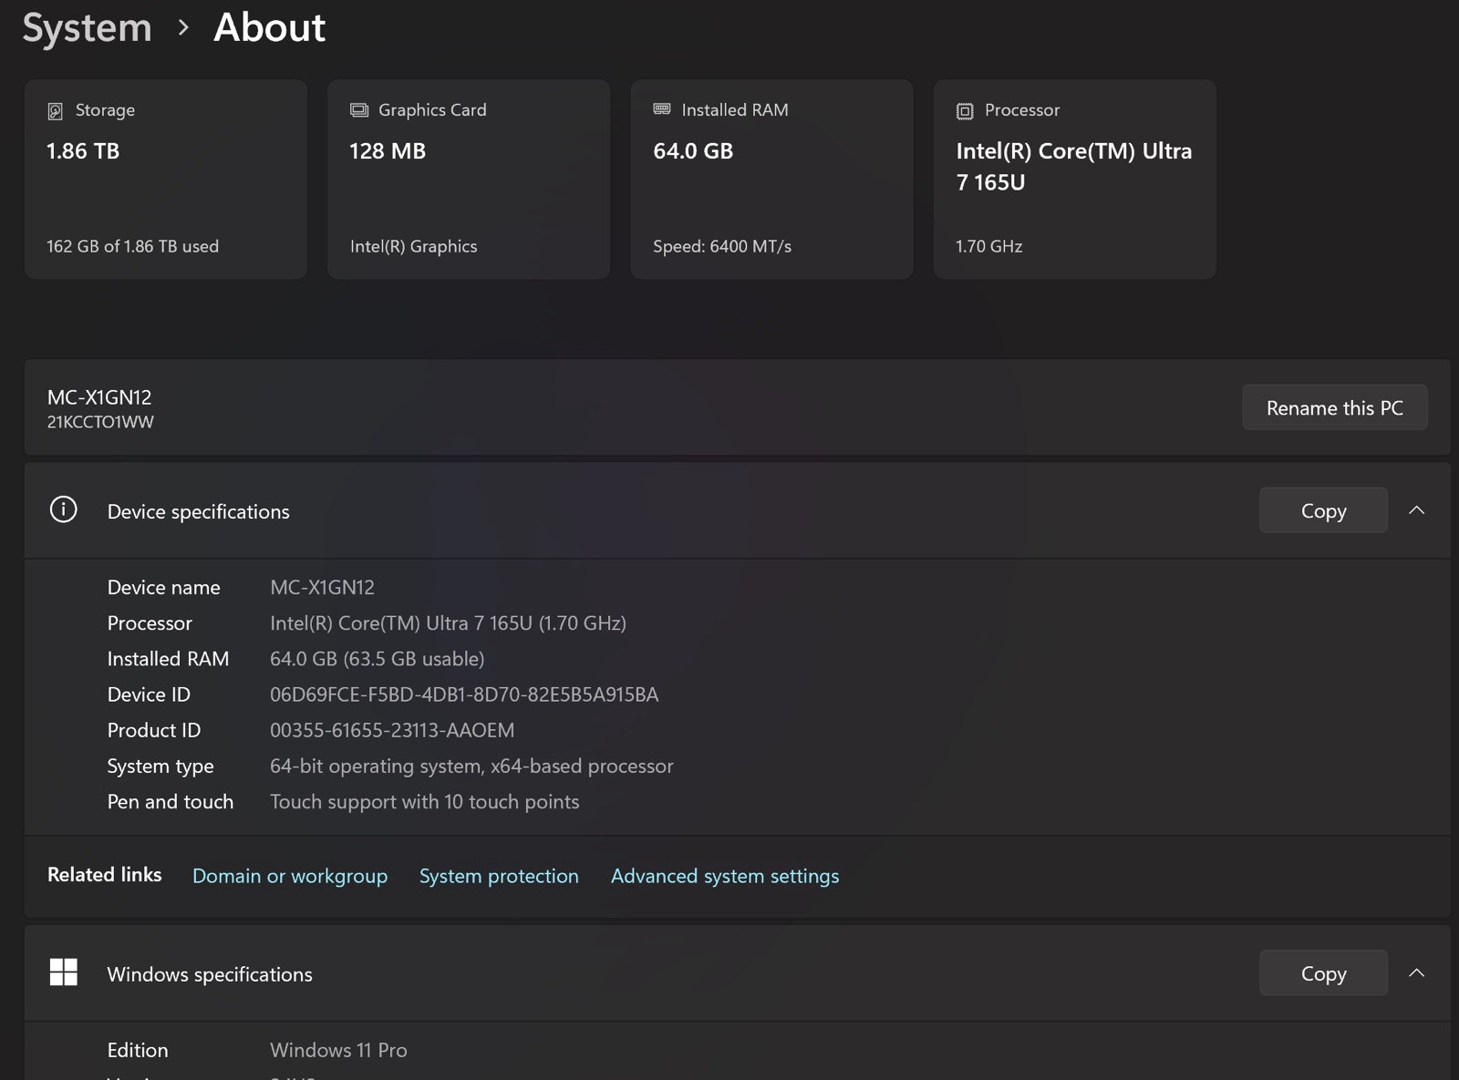The image size is (1459, 1080).
Task: Select Pen and touch value text
Action: point(424,801)
